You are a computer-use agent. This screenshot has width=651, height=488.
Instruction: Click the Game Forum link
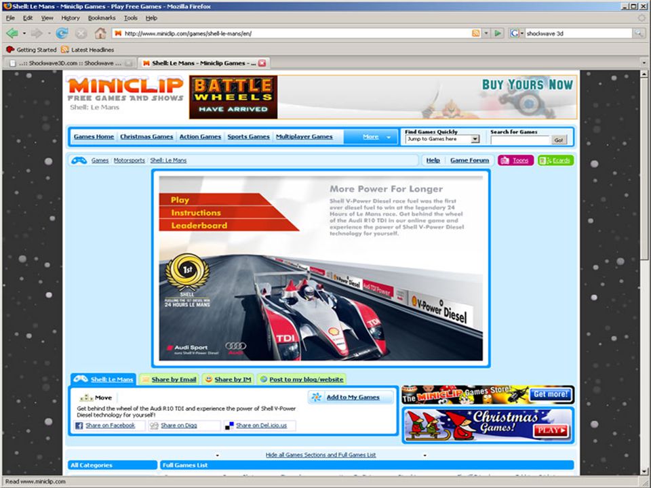tap(469, 160)
